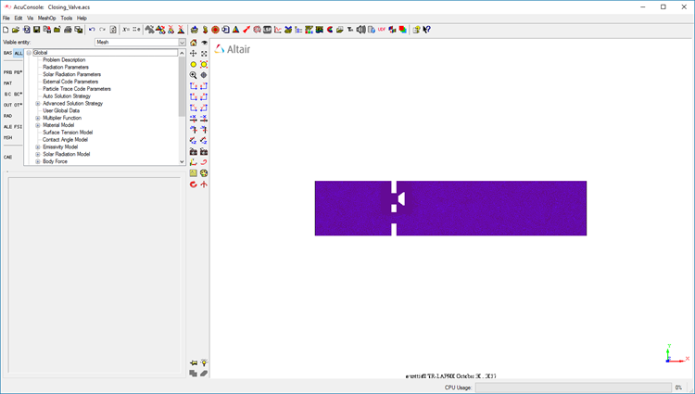Screen dimensions: 695x394
Task: Click the fit-to-window view icon
Action: pos(204,53)
